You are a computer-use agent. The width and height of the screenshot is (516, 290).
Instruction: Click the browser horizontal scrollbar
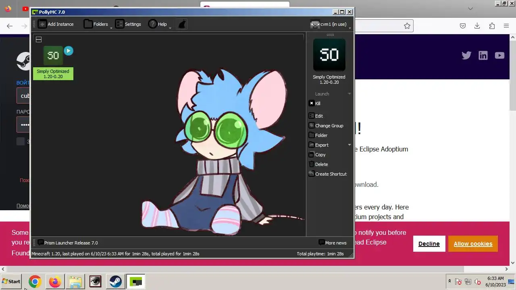[235, 269]
